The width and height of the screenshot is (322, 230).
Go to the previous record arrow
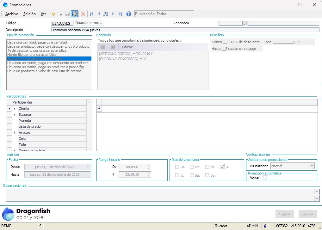[99, 14]
